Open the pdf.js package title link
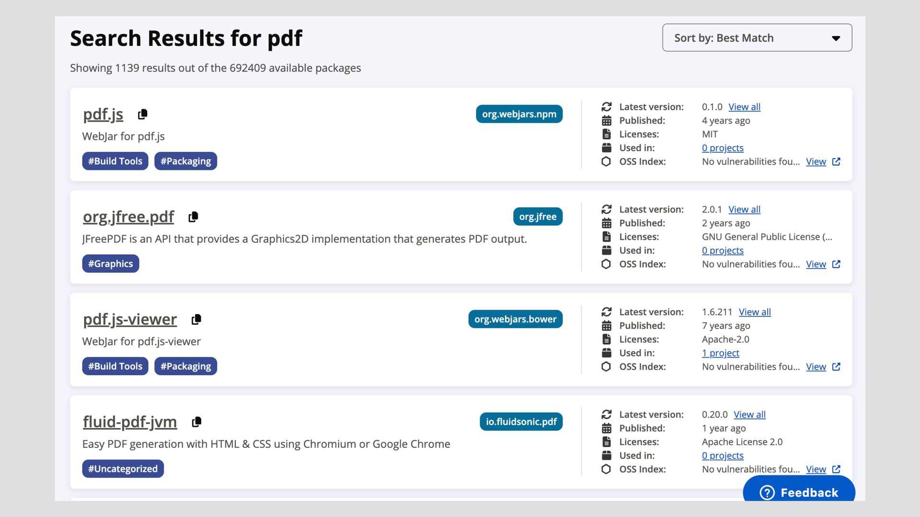920x517 pixels. coord(103,114)
